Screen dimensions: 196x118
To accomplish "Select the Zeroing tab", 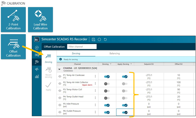I will point(76,53).
